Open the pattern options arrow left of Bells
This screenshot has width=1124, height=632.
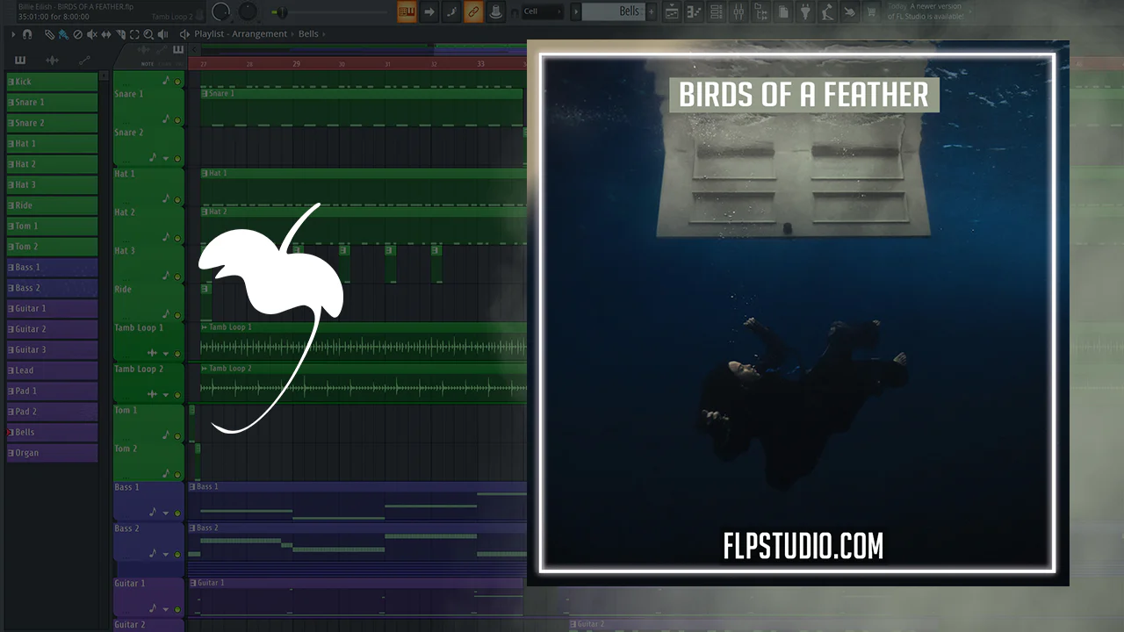(x=576, y=11)
